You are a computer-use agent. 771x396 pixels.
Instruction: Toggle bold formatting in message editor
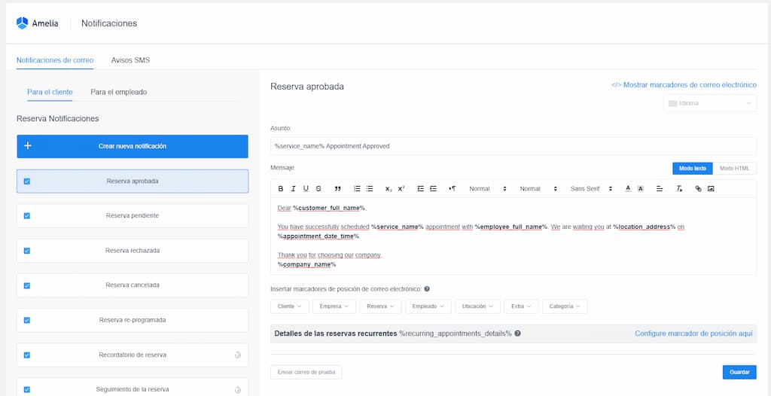pyautogui.click(x=281, y=188)
